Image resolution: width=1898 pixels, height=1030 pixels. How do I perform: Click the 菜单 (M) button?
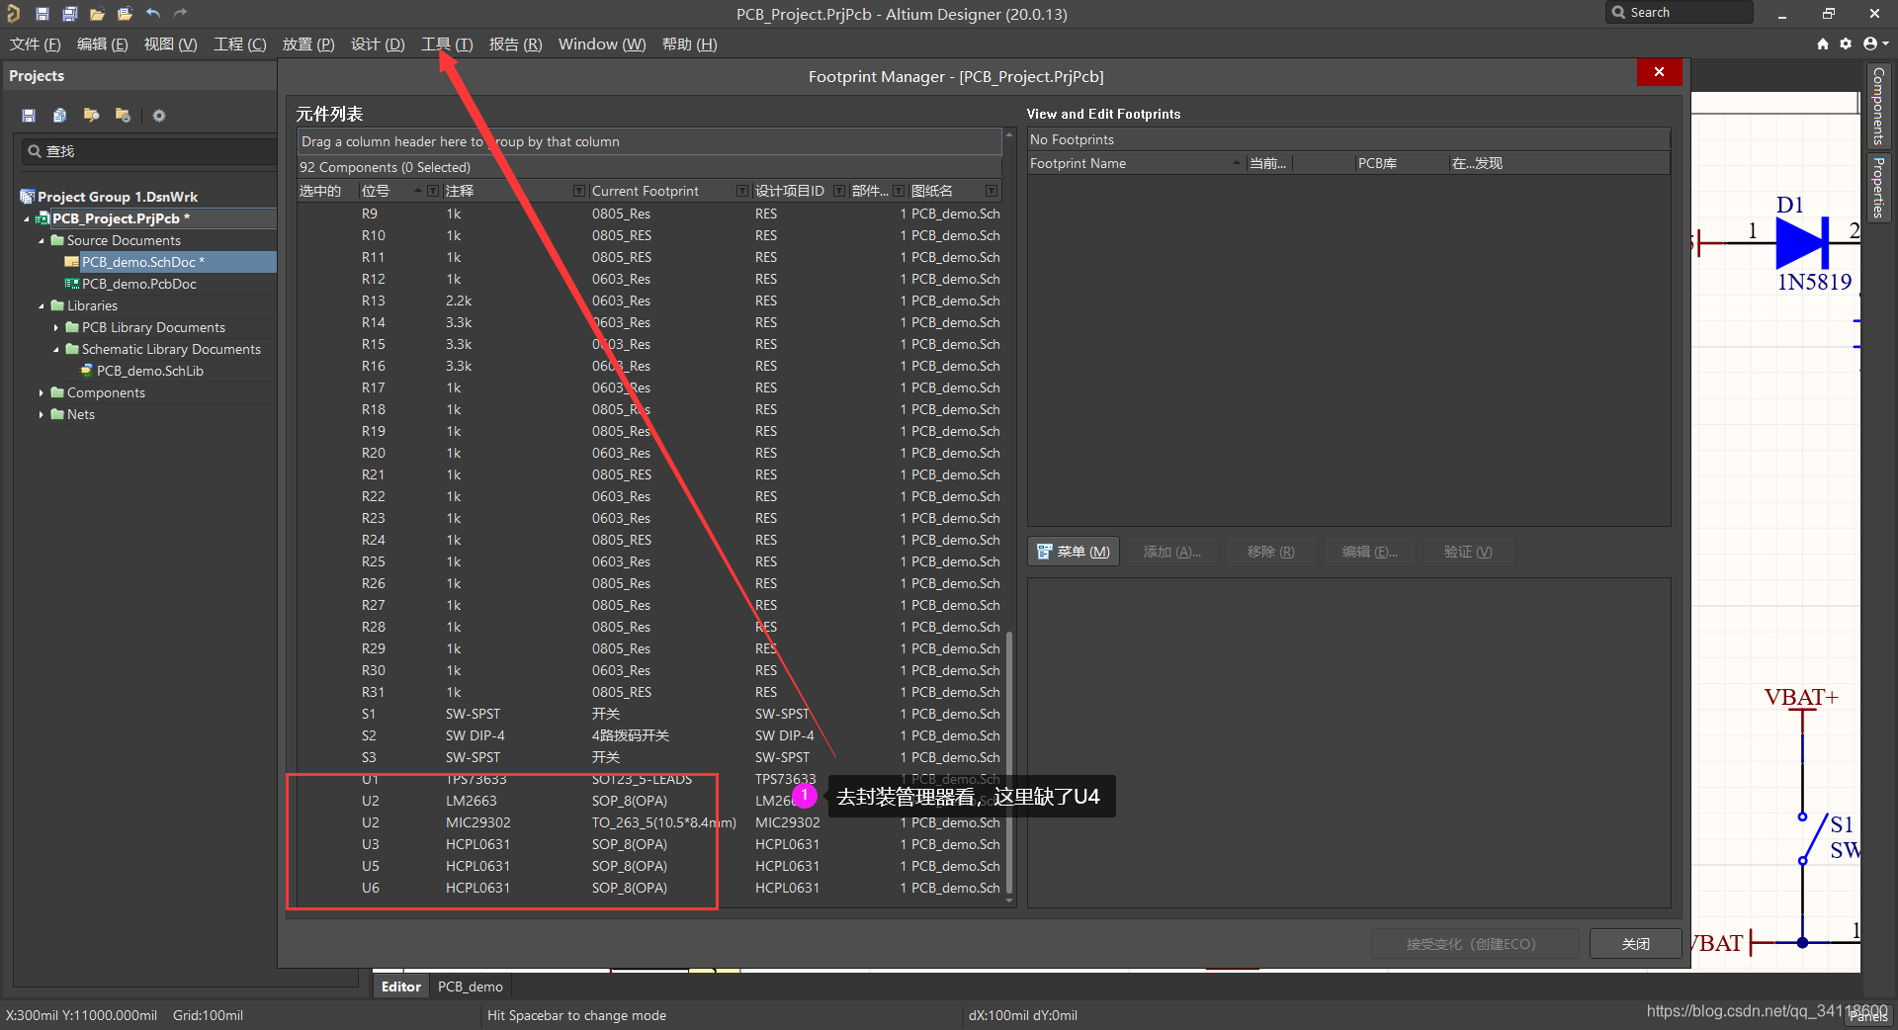(1074, 552)
